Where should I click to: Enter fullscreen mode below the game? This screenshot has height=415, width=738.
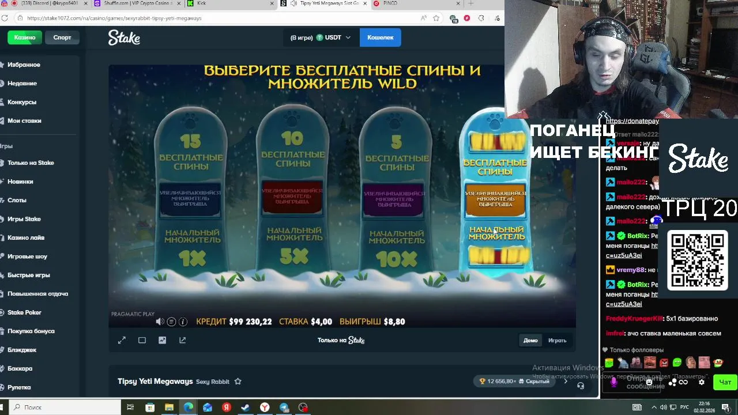122,340
